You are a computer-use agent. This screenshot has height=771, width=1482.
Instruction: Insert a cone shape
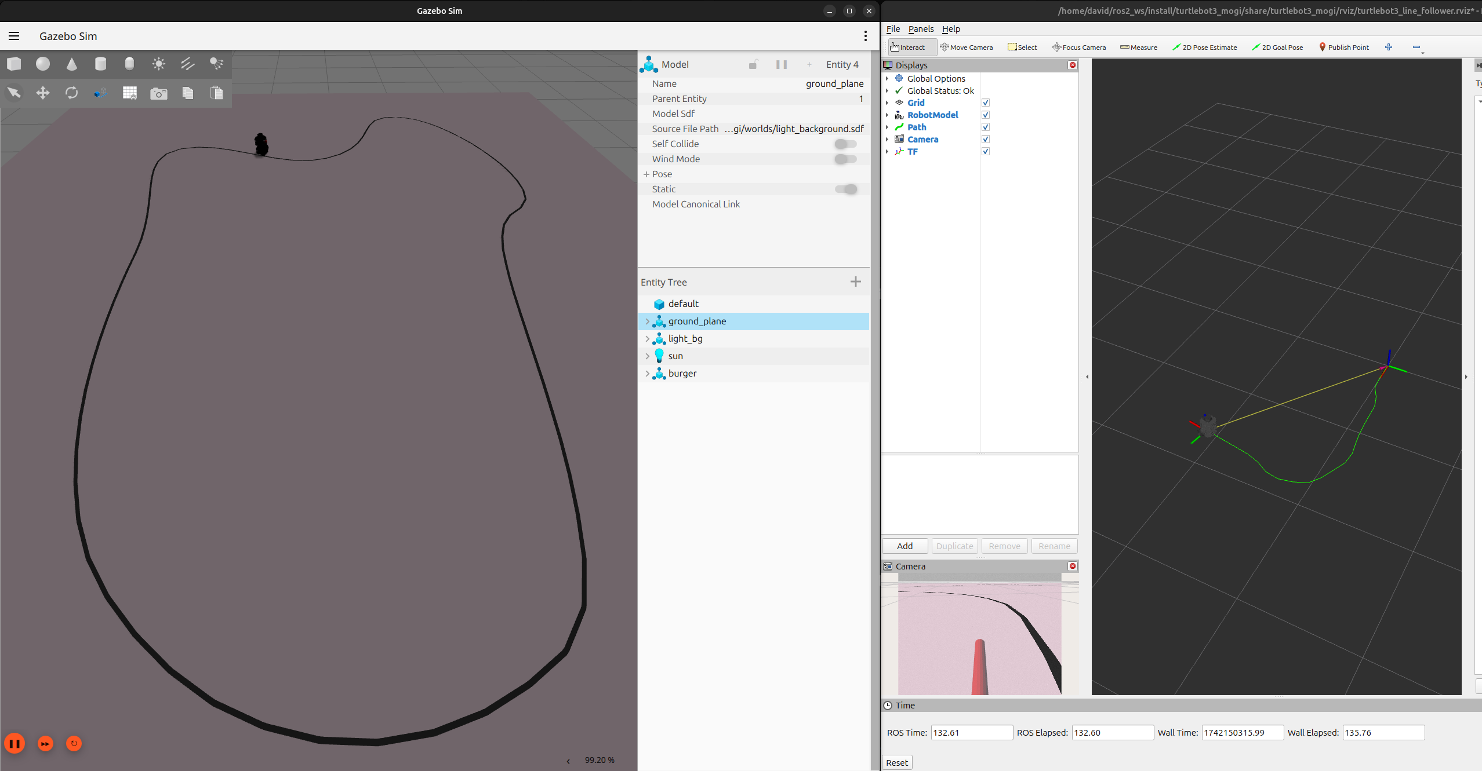[x=72, y=64]
